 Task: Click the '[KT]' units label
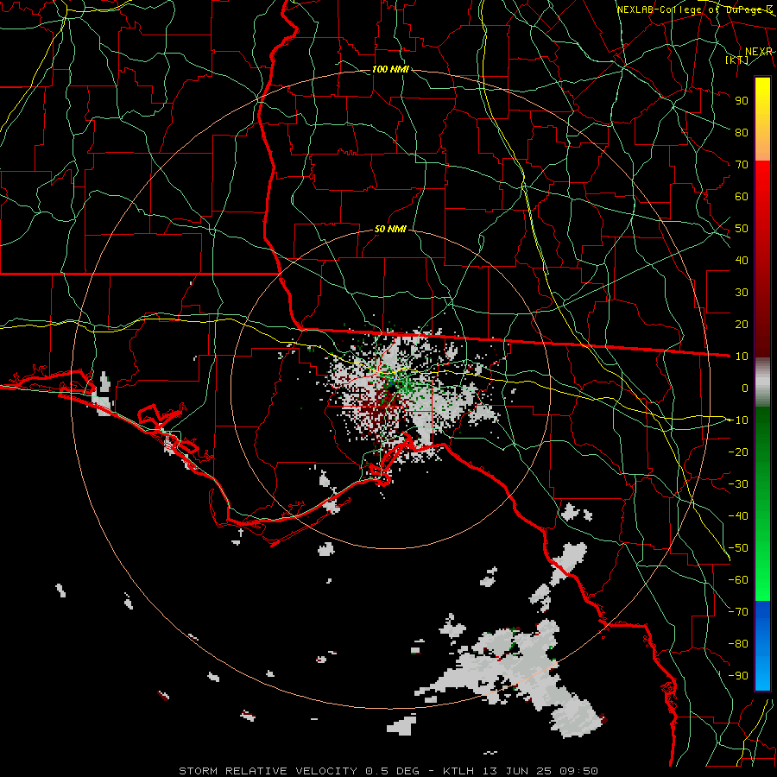pyautogui.click(x=737, y=60)
